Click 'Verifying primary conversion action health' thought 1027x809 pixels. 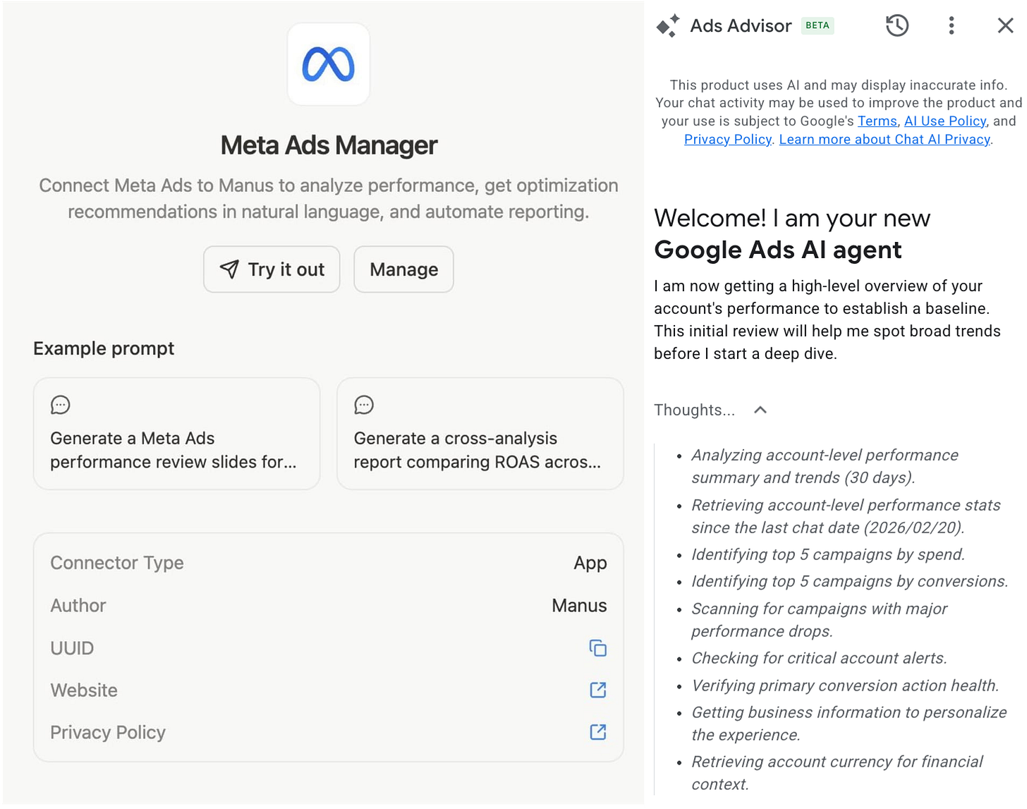click(x=845, y=686)
